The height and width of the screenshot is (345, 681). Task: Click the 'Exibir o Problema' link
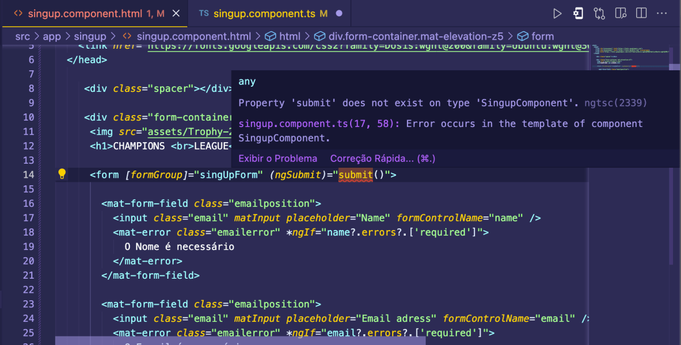click(x=278, y=159)
